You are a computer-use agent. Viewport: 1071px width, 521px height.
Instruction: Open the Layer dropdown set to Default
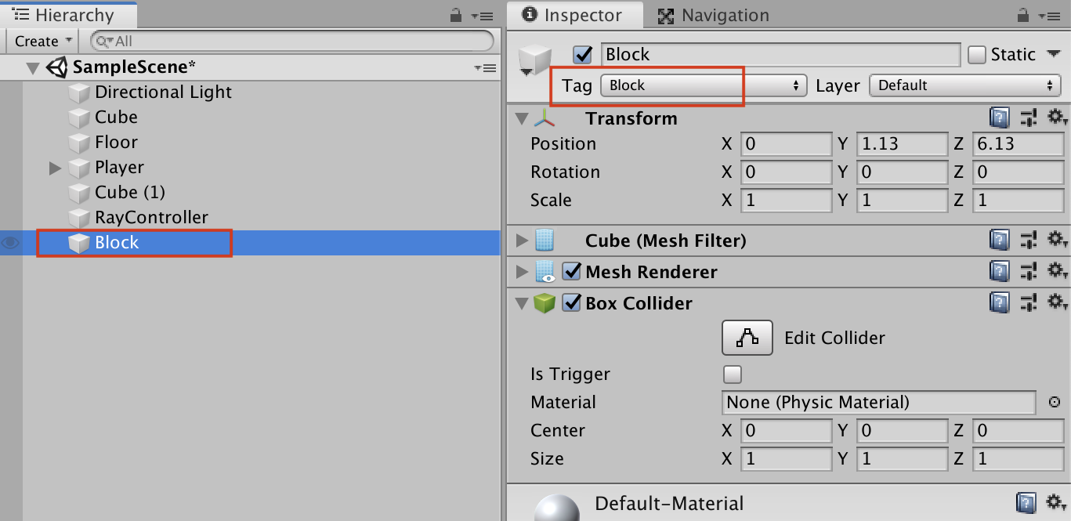[964, 85]
